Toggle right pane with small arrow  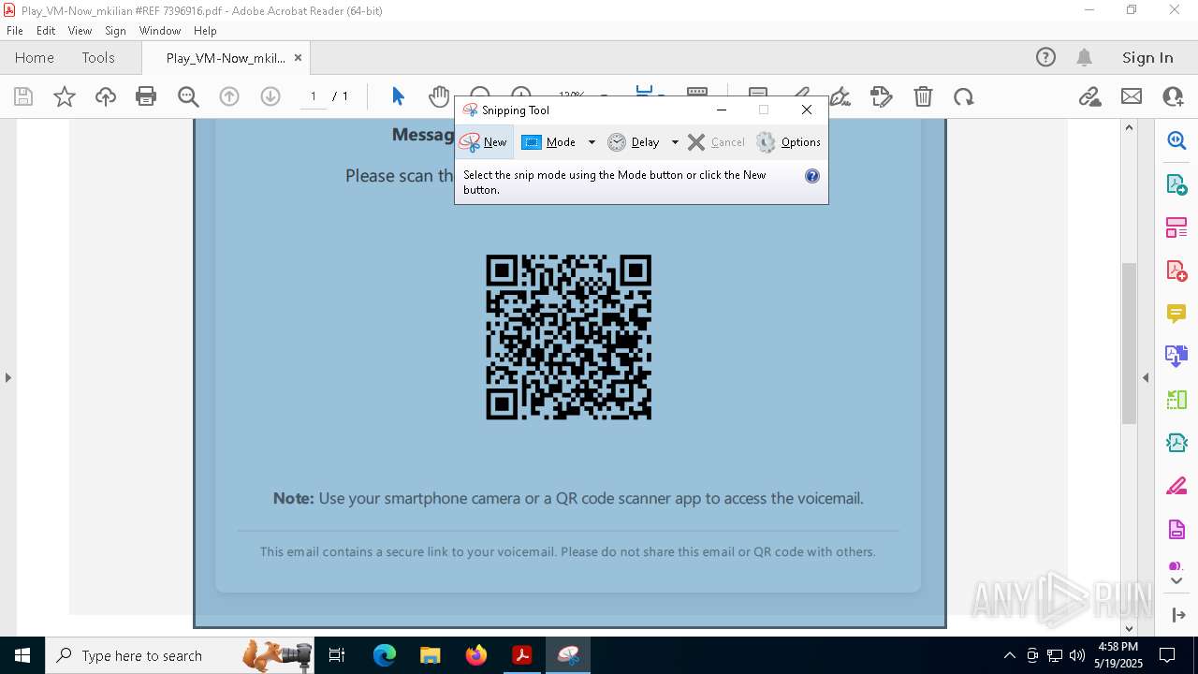[x=1146, y=377]
